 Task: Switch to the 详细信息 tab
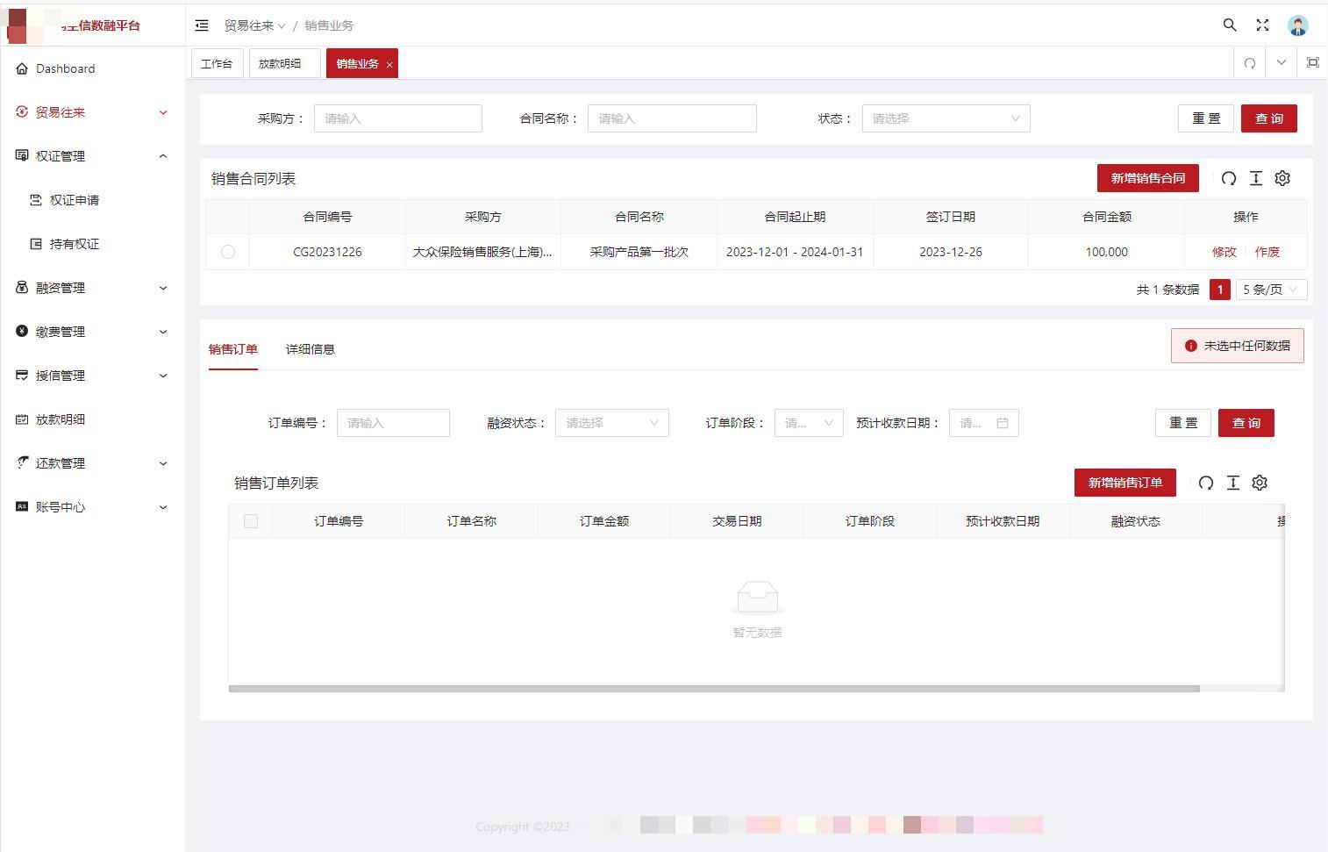click(310, 349)
